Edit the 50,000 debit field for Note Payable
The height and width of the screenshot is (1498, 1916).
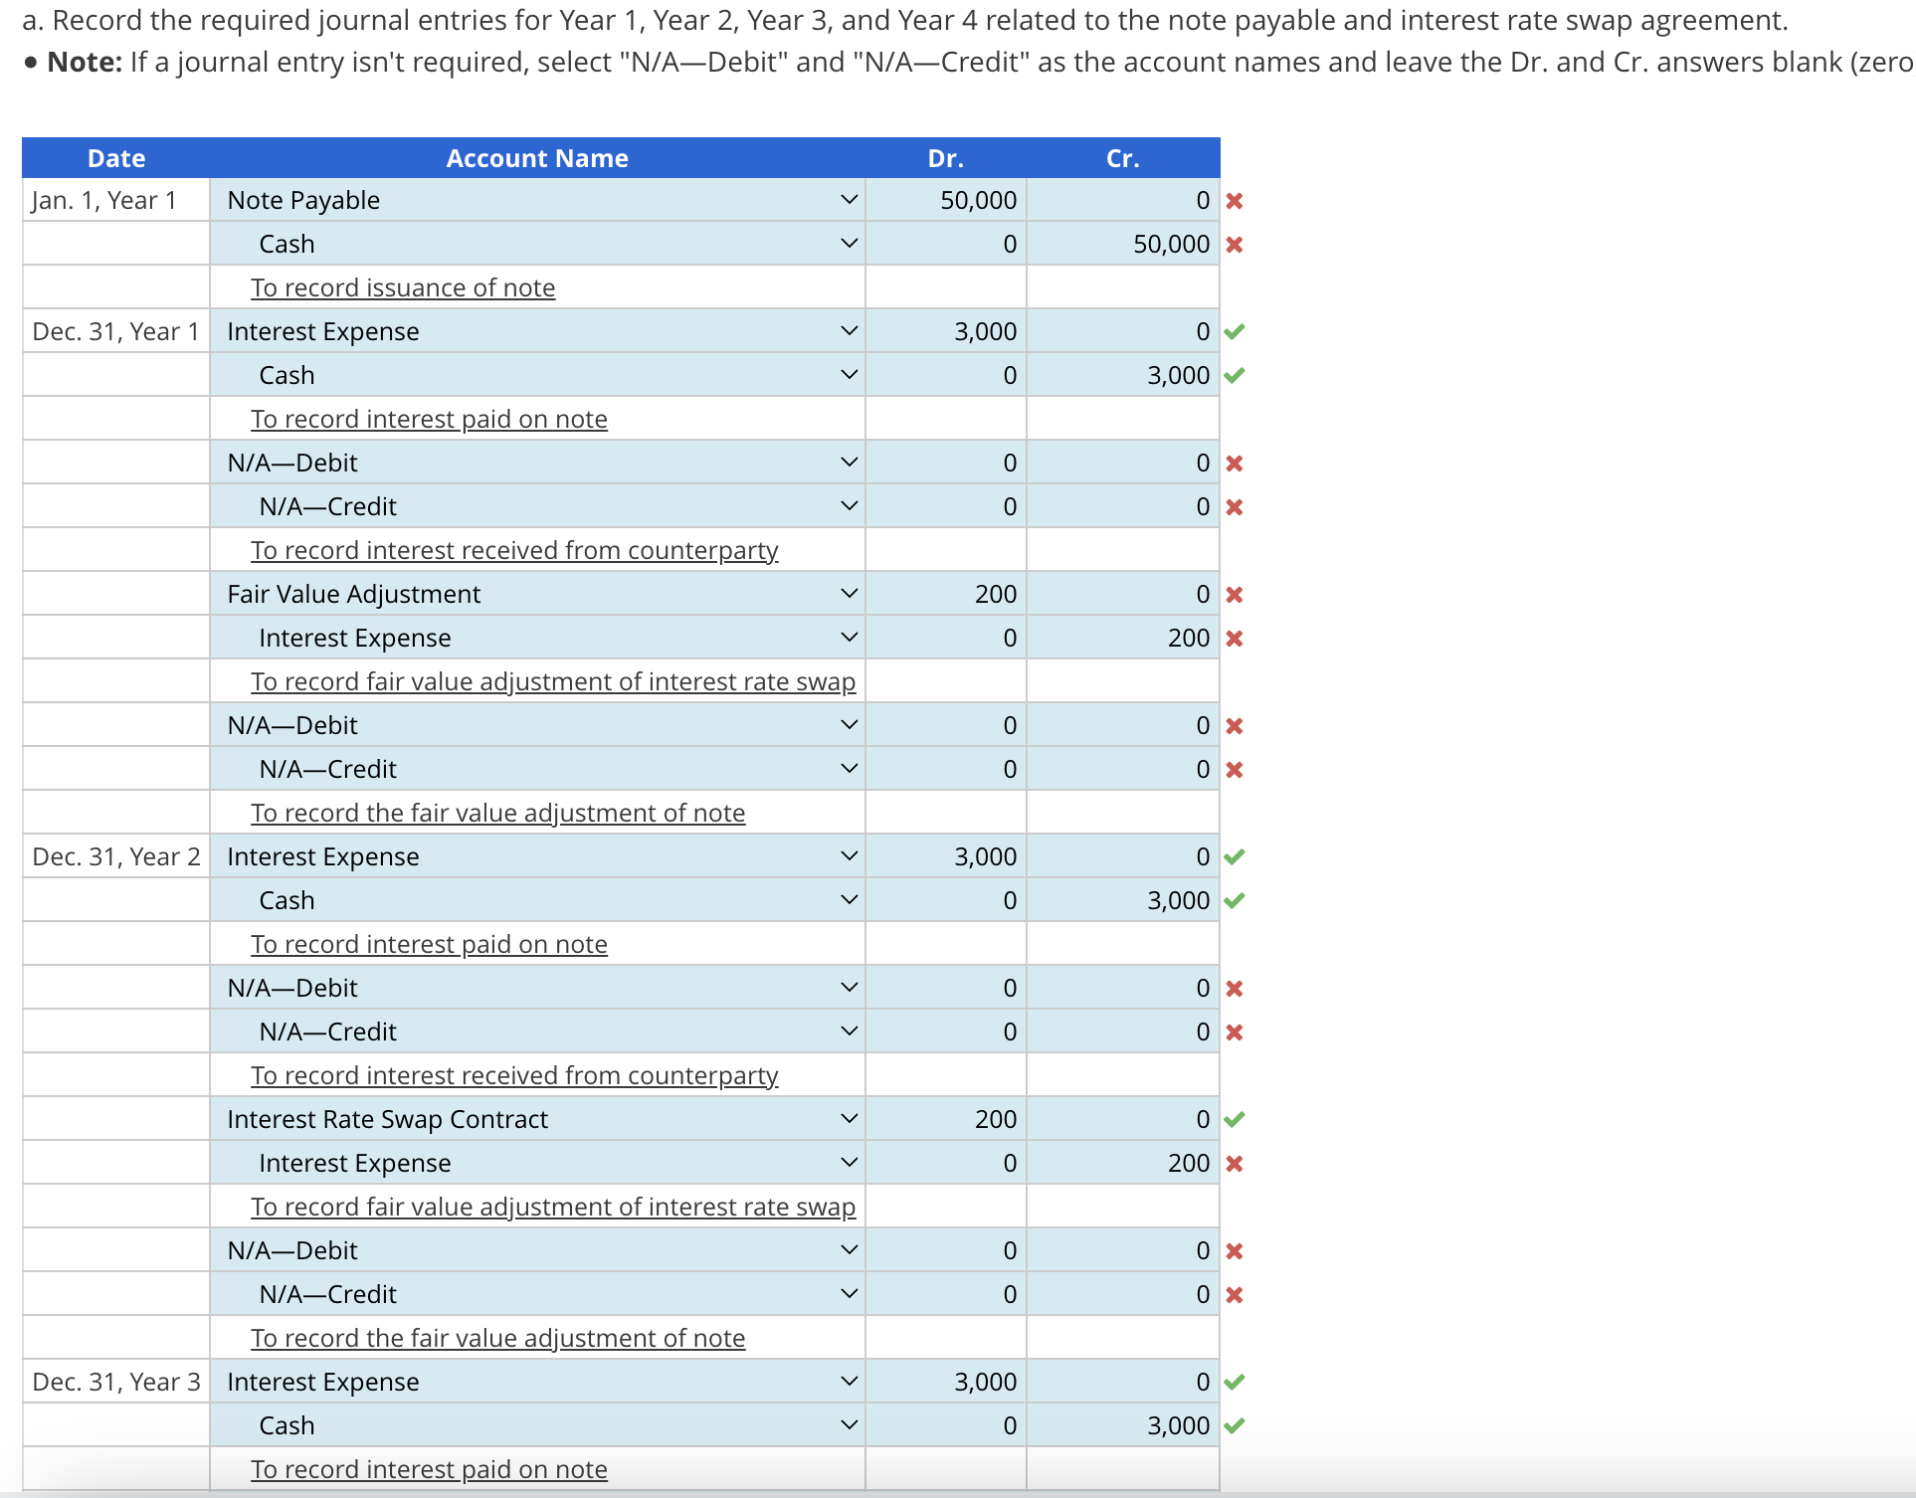coord(947,200)
